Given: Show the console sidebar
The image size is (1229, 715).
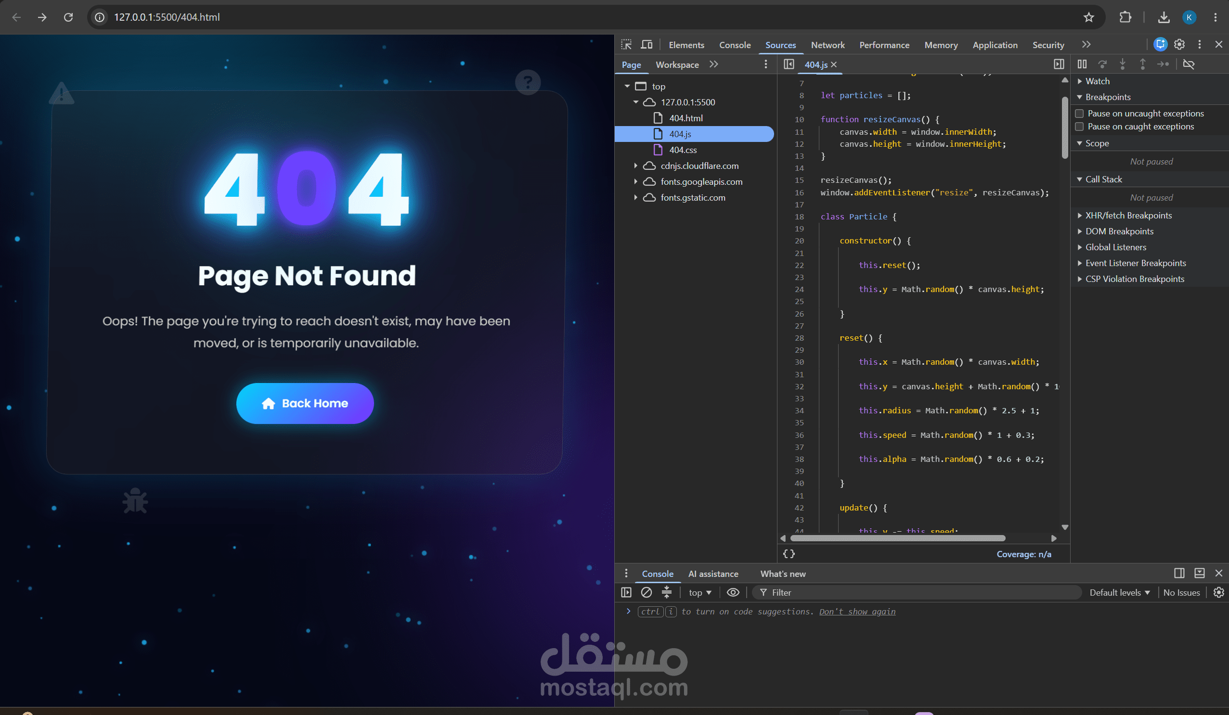Looking at the screenshot, I should tap(626, 592).
